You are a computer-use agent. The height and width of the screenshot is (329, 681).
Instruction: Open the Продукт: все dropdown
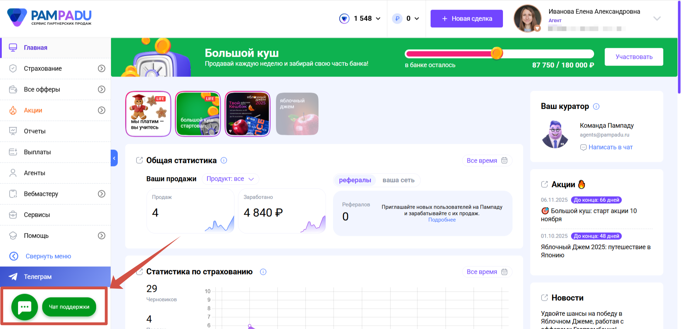pyautogui.click(x=230, y=179)
